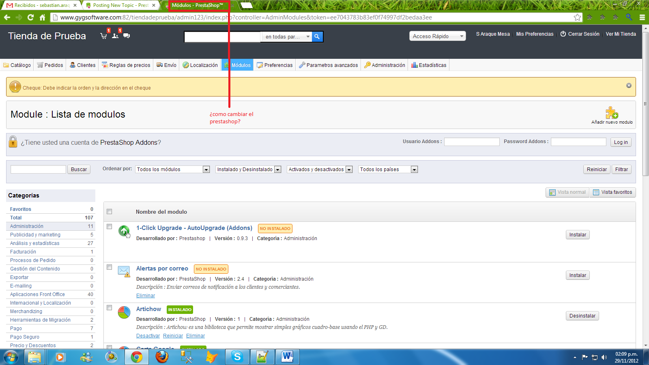Check the 1-Click Upgrade module checkbox
Image resolution: width=649 pixels, height=365 pixels.
(x=109, y=227)
